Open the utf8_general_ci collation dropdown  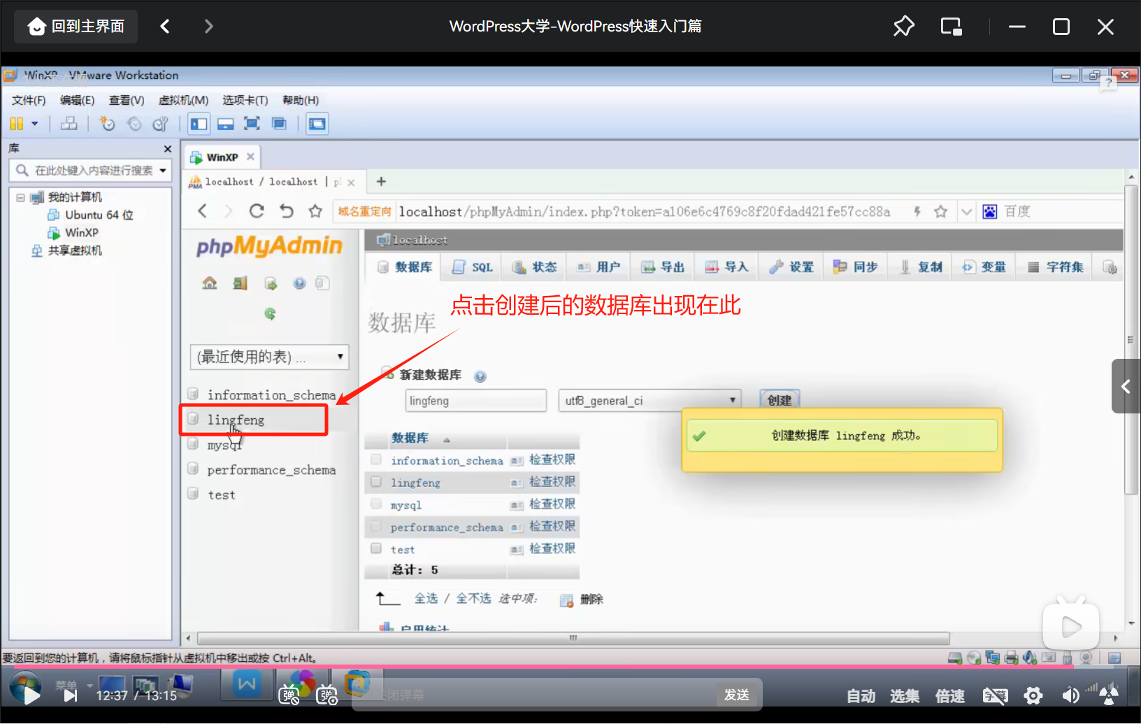point(650,401)
